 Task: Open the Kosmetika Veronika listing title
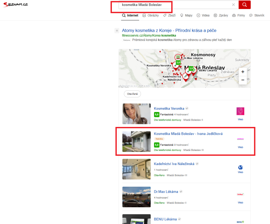[169, 109]
